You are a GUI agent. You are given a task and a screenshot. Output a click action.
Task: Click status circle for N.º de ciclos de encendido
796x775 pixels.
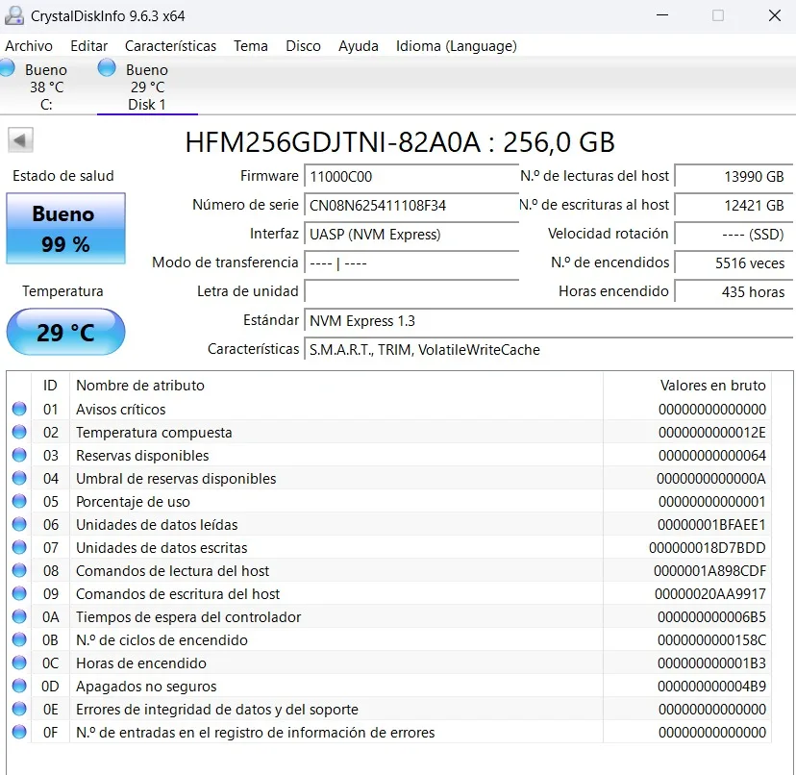coord(19,640)
